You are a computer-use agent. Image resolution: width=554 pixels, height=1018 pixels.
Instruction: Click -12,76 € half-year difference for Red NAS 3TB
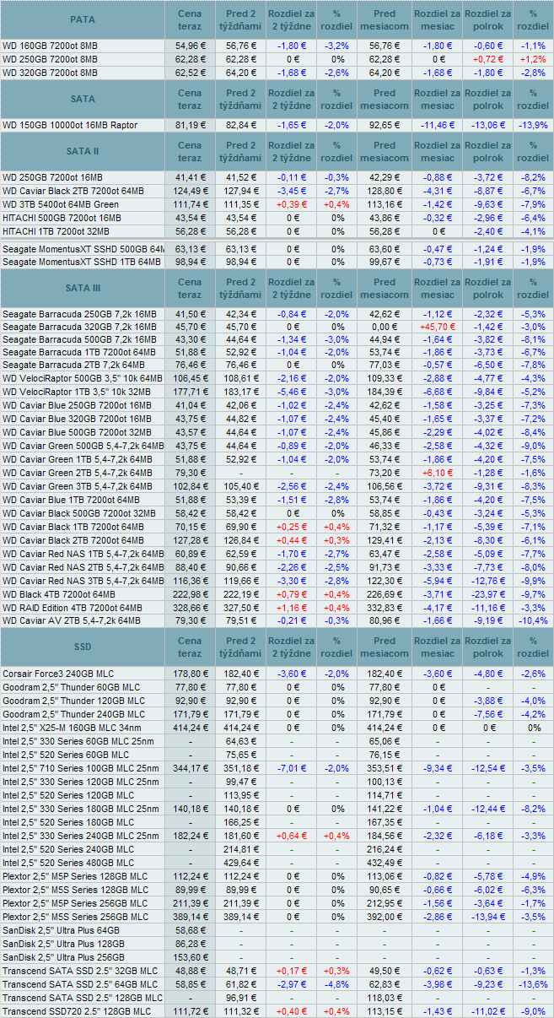click(487, 580)
